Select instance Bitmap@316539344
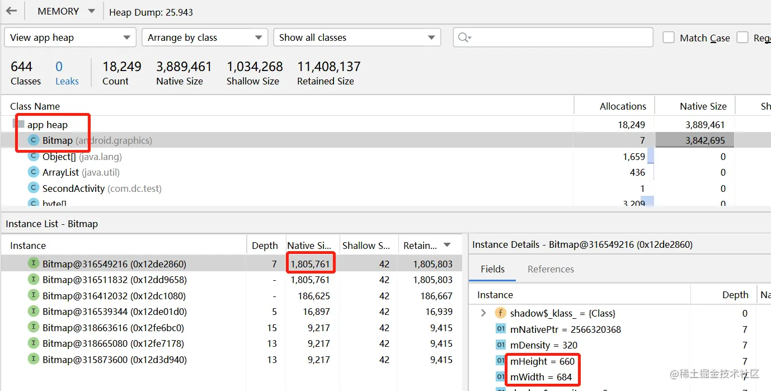 [x=232, y=312]
